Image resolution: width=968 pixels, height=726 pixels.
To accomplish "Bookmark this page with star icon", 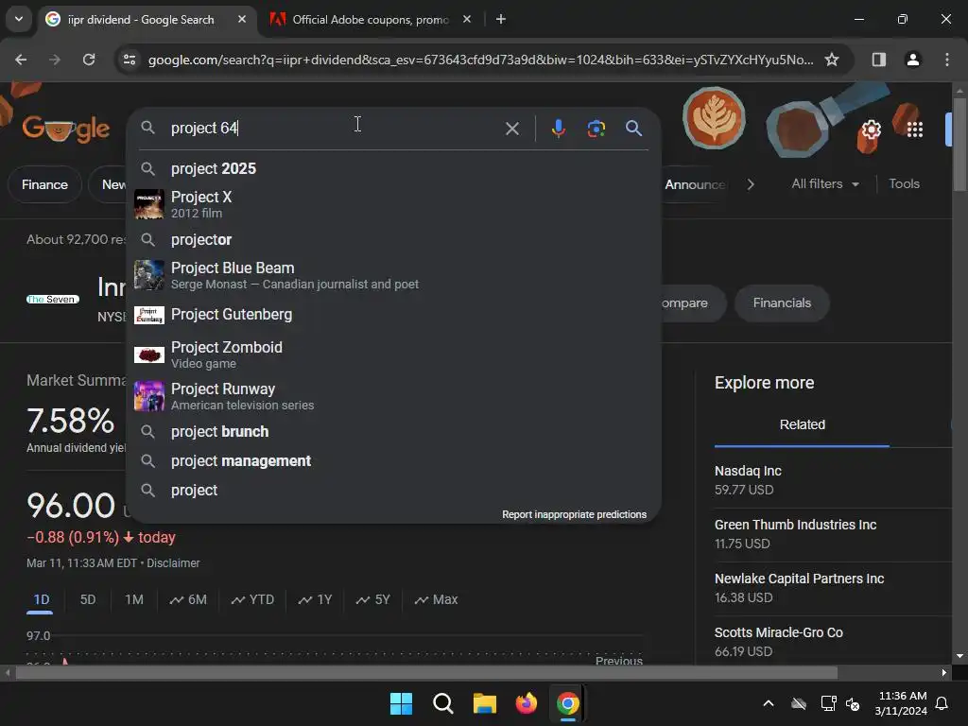I will point(832,60).
